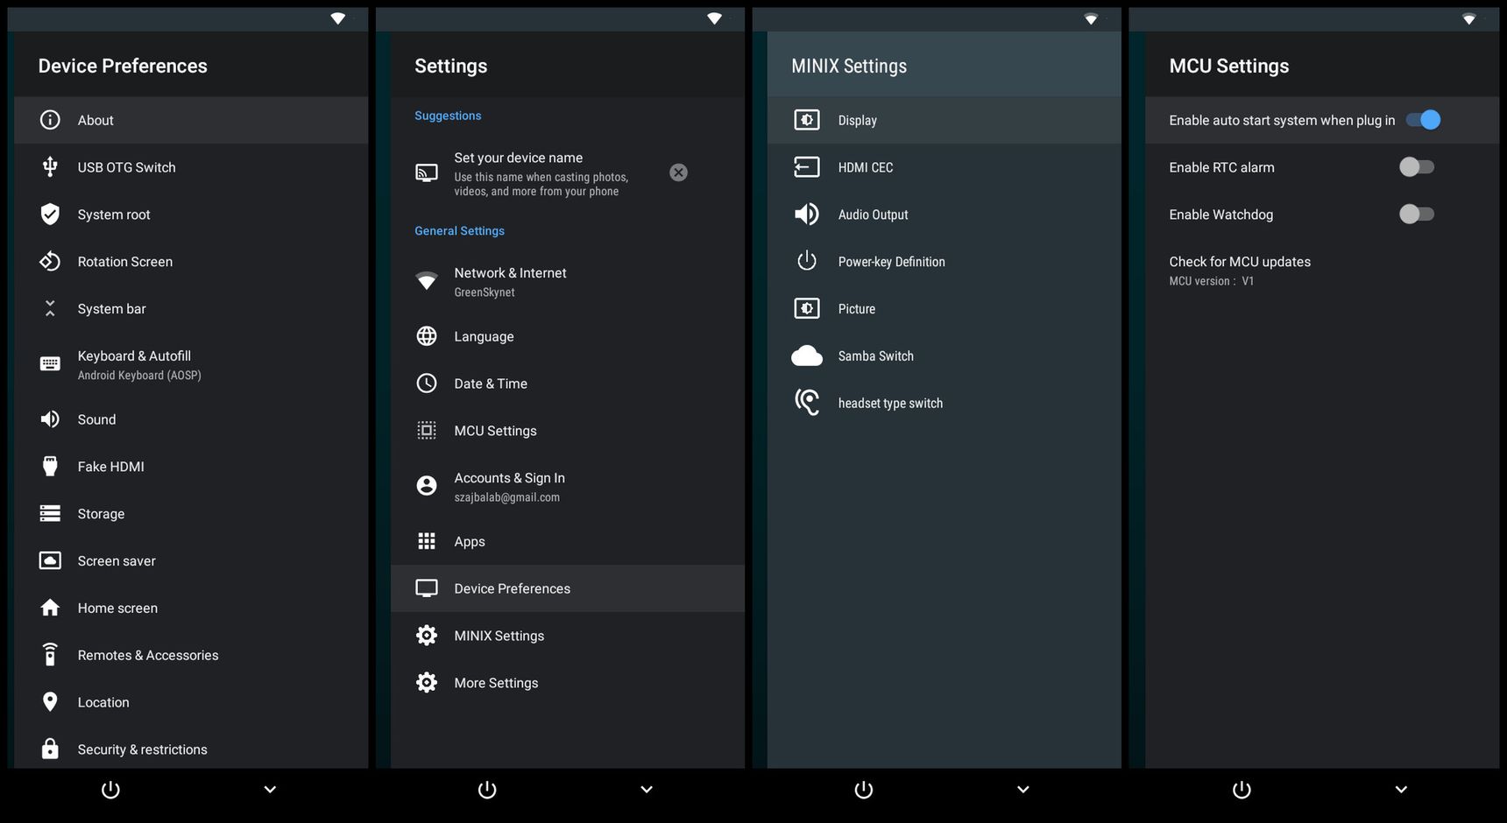Click the Fake HDMI plug icon
This screenshot has width=1507, height=823.
(50, 467)
